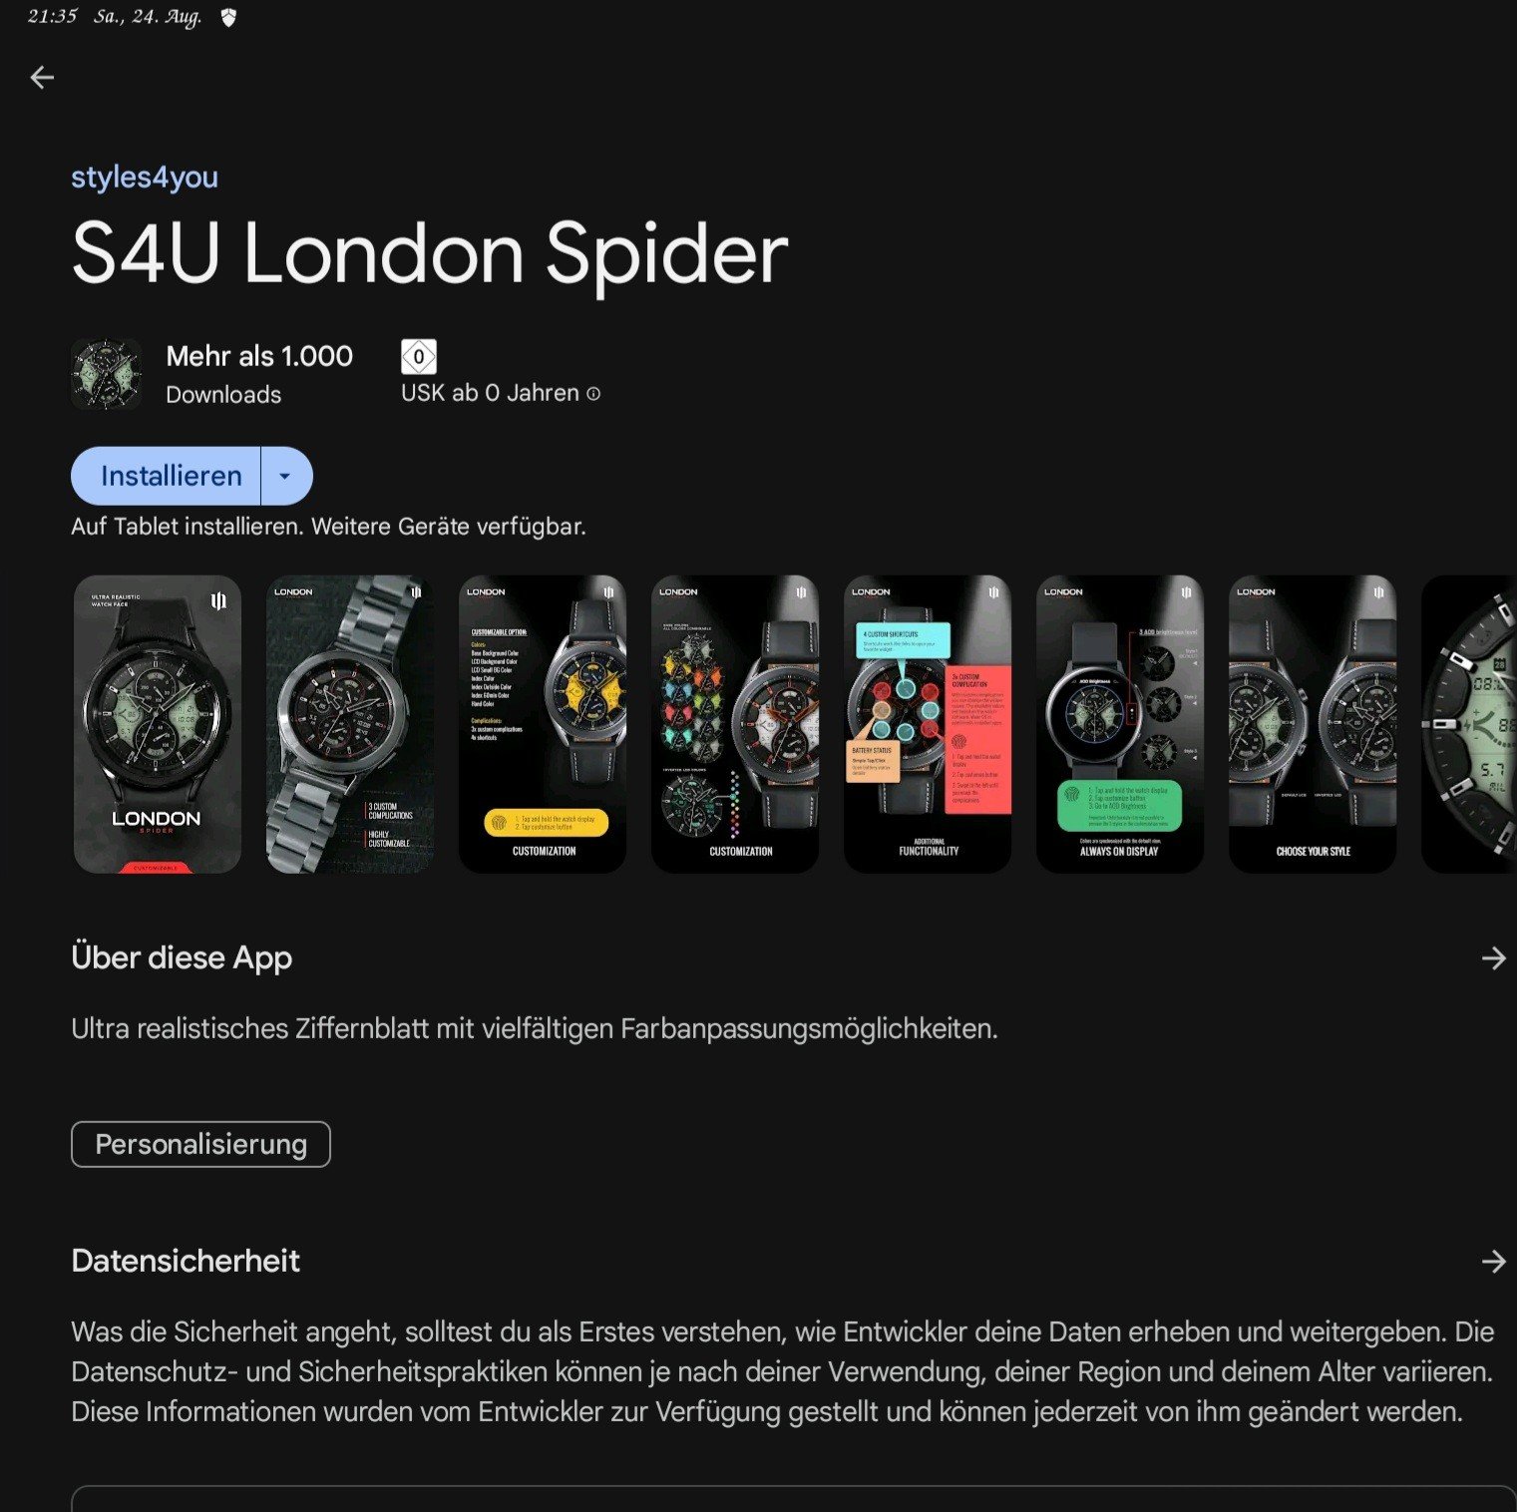View yellow Customization screenshot
Viewport: 1517px width, 1512px height.
[x=543, y=724]
